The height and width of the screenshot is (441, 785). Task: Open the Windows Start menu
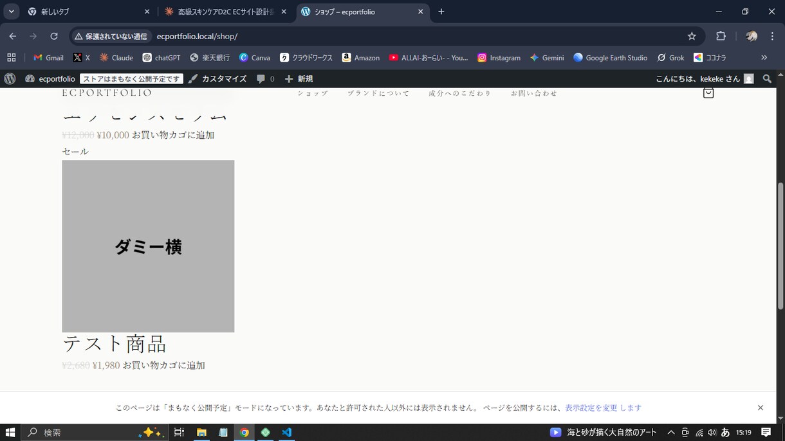(x=10, y=433)
